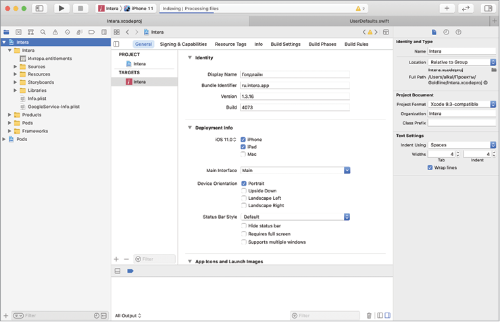
Task: Click the Bundle Identifier text field
Action: tap(295, 86)
